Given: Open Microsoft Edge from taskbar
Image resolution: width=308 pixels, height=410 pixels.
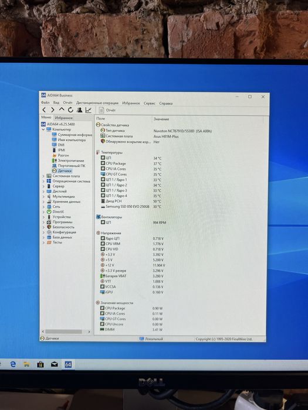Looking at the screenshot, I should click(12, 364).
